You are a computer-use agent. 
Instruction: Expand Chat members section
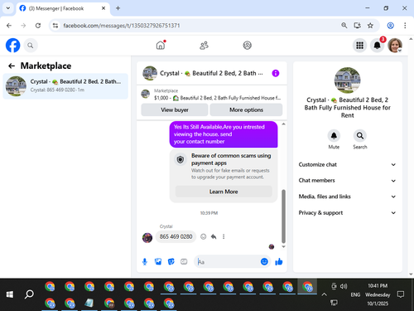coord(347,181)
